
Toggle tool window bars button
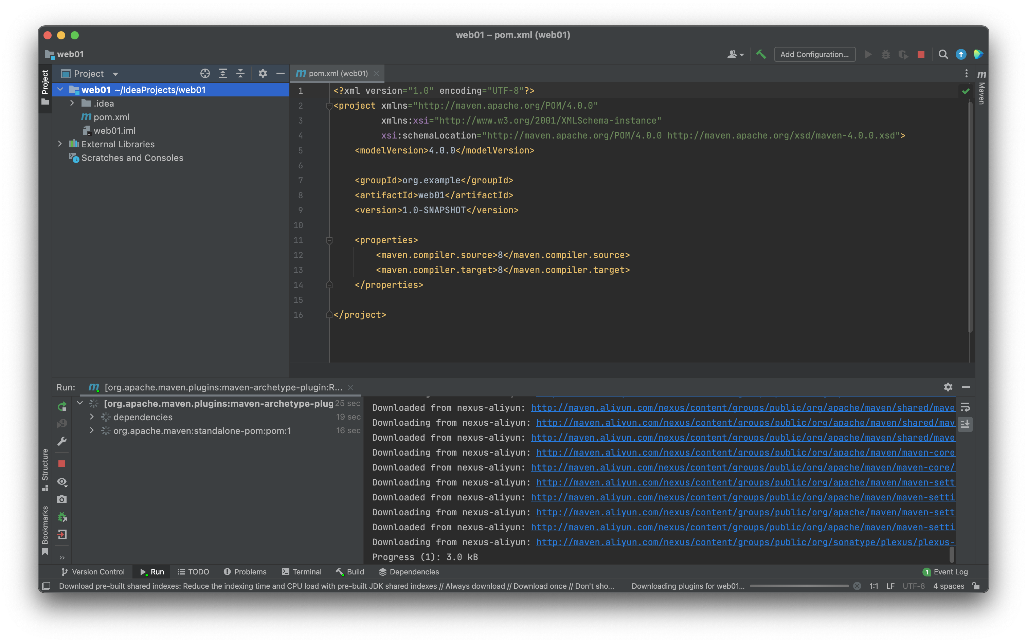click(47, 586)
